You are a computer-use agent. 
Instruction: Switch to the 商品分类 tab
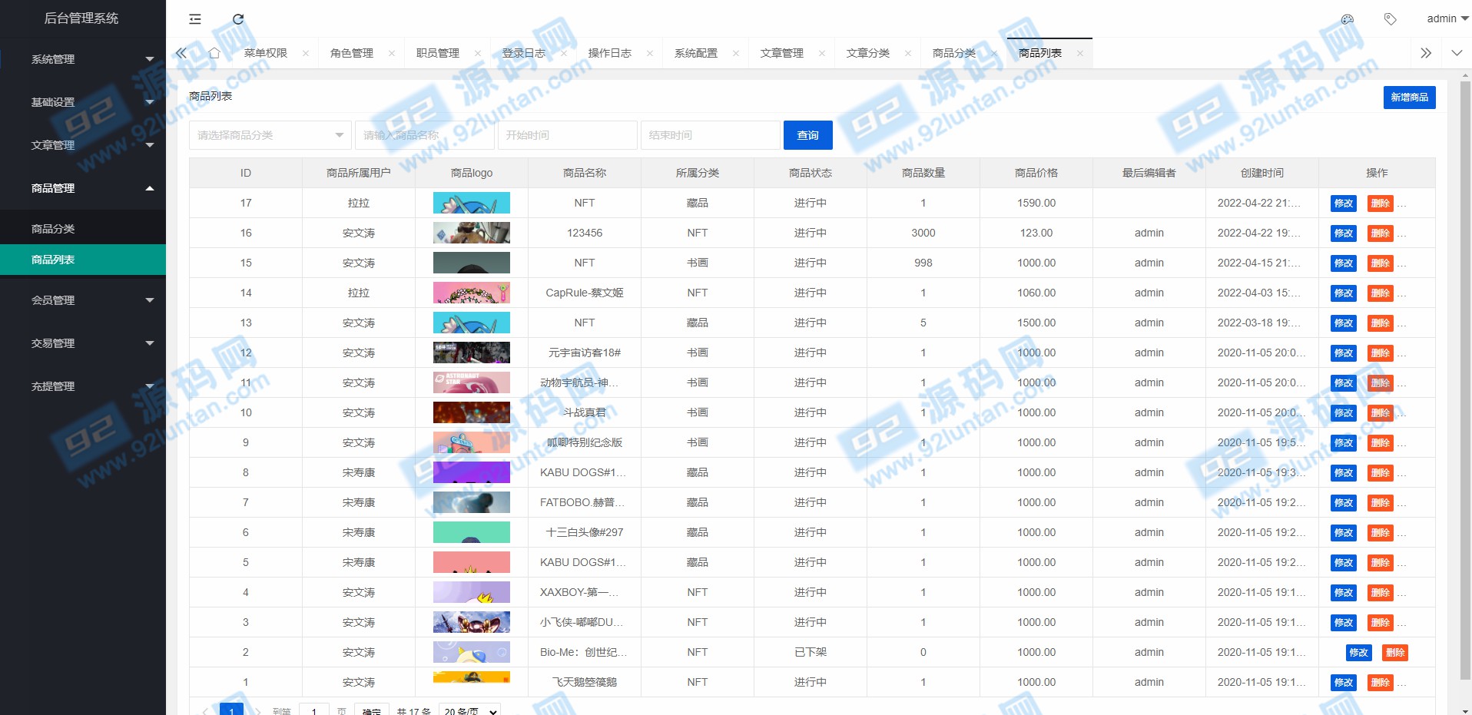pos(954,53)
